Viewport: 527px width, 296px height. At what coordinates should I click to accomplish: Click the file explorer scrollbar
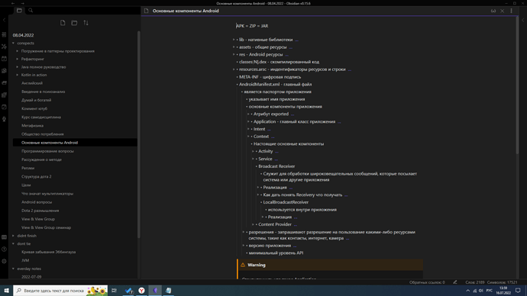point(138,134)
